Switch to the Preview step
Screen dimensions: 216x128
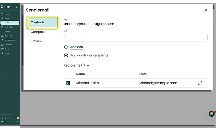pyautogui.click(x=37, y=41)
